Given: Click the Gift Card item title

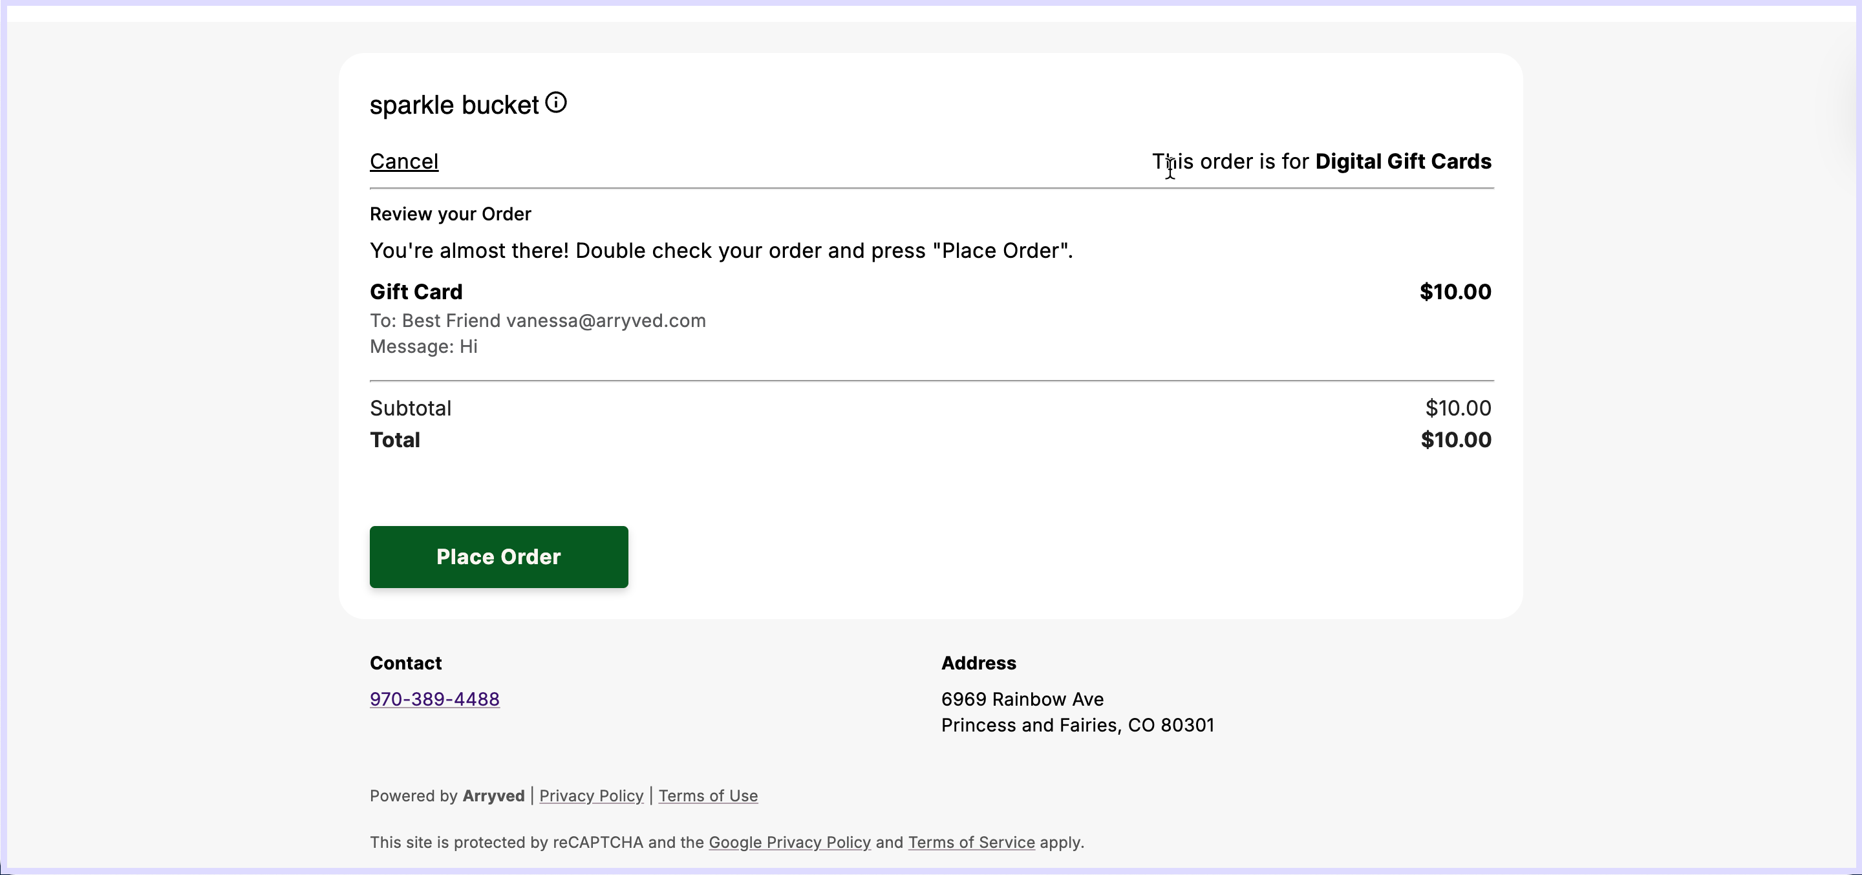Looking at the screenshot, I should point(416,292).
